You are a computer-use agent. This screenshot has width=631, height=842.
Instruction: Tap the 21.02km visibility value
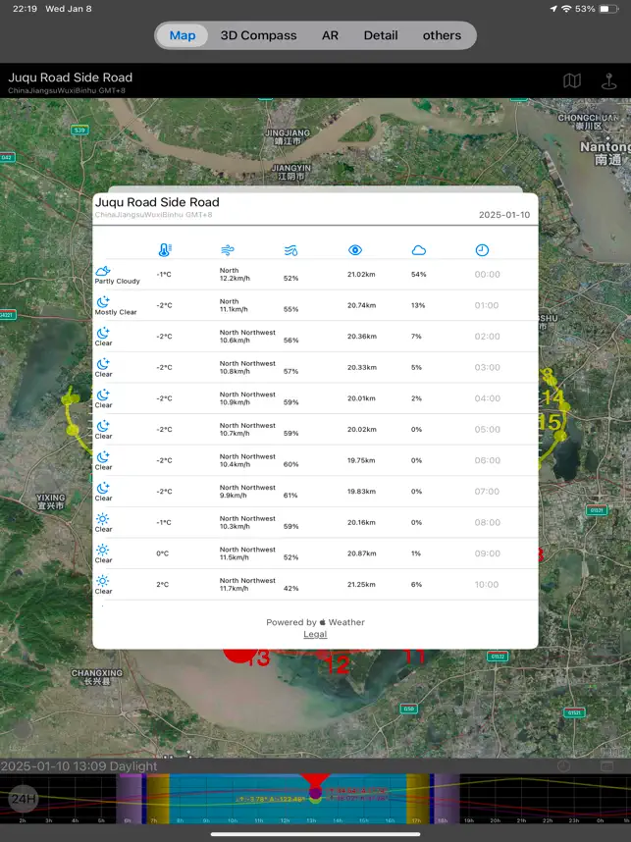[361, 275]
